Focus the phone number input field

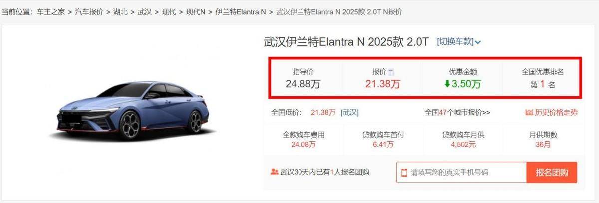tap(461, 172)
